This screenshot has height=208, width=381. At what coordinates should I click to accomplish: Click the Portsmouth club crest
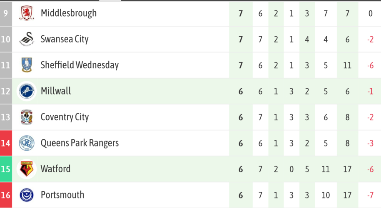pos(27,195)
